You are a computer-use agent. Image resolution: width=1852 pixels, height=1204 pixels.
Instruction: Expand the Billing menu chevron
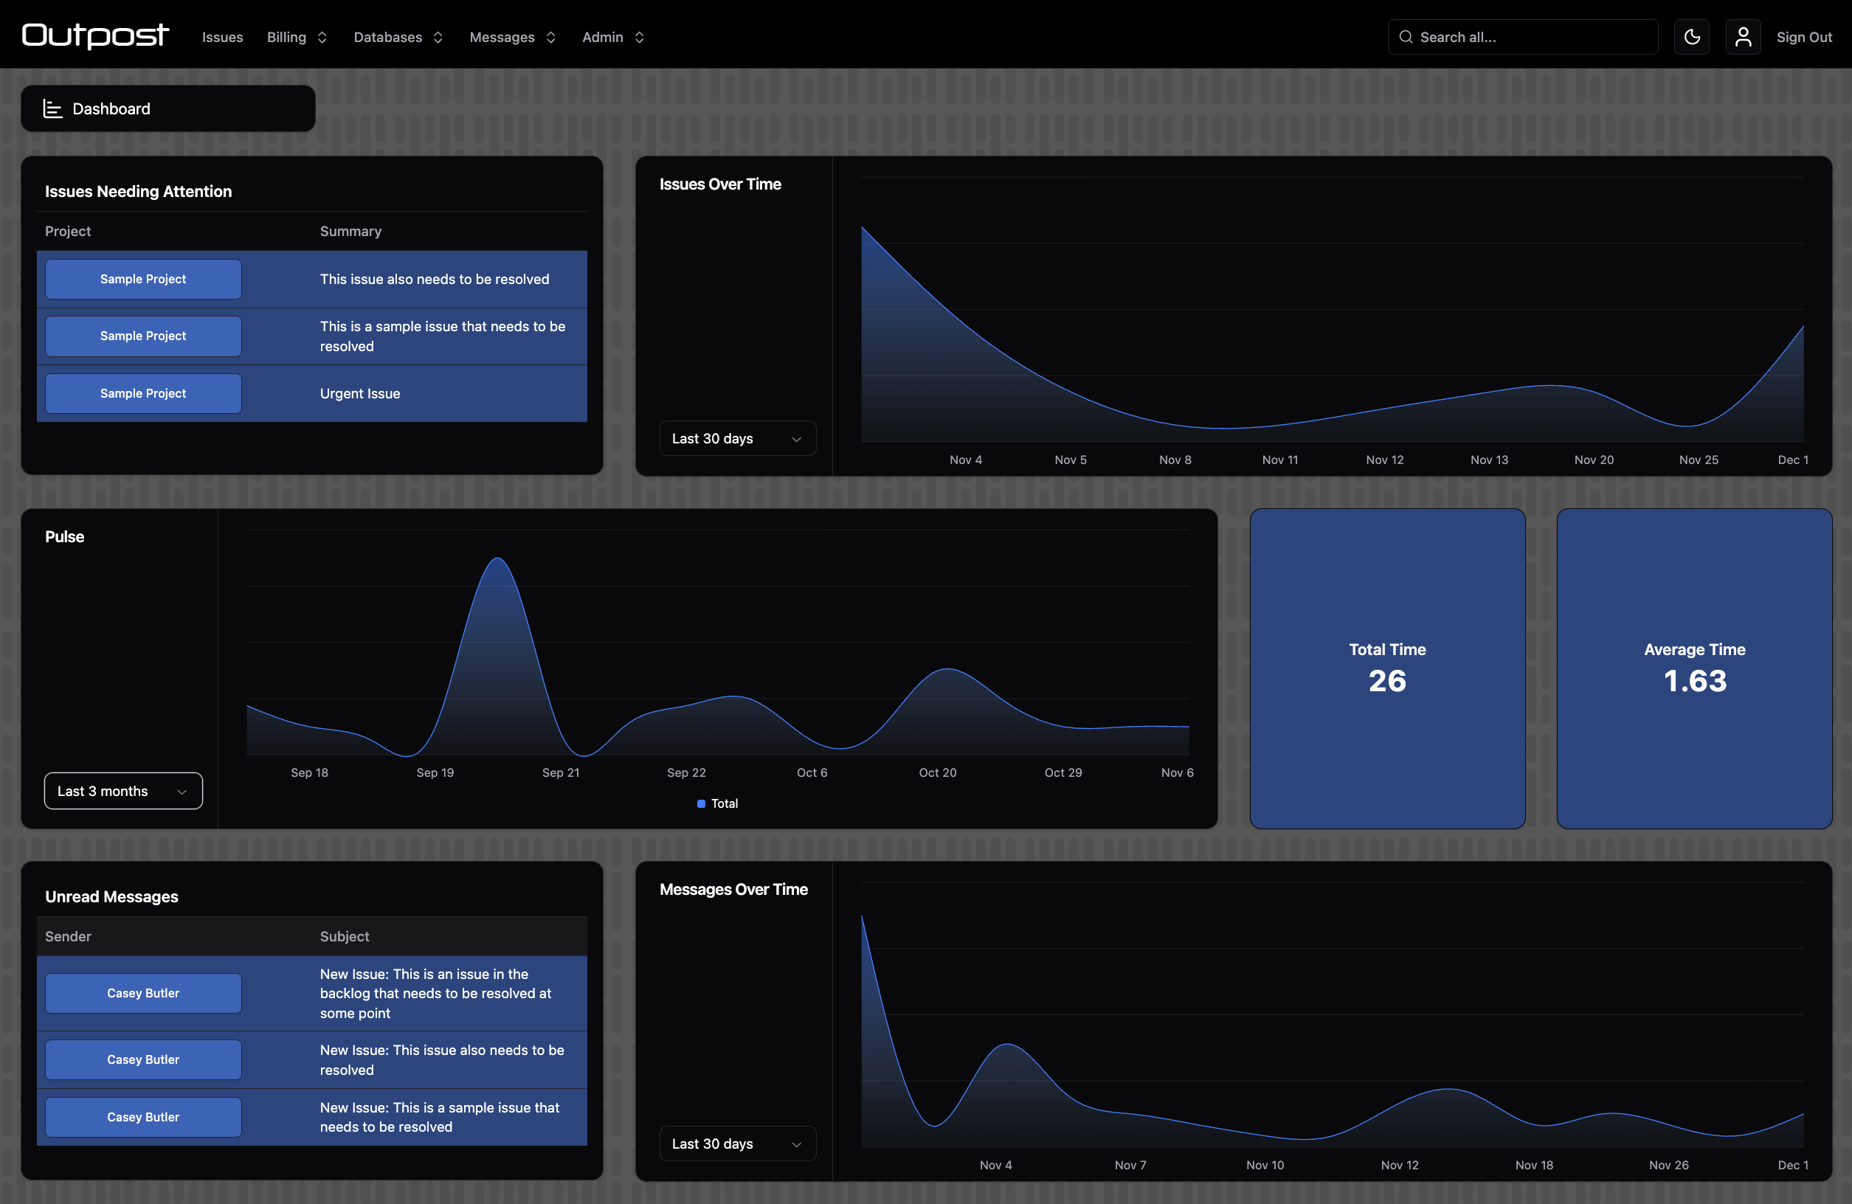[x=322, y=38]
